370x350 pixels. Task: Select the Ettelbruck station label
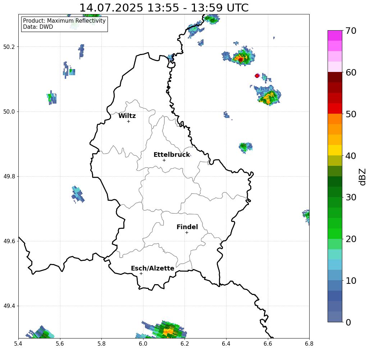[x=172, y=155]
